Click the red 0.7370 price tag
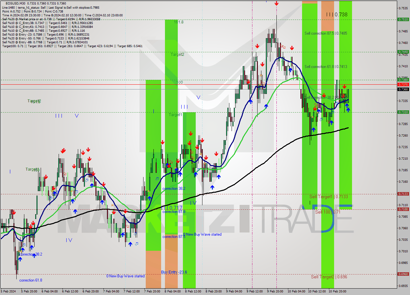 [403, 84]
